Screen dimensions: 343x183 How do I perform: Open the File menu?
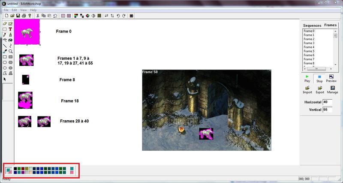click(6, 10)
